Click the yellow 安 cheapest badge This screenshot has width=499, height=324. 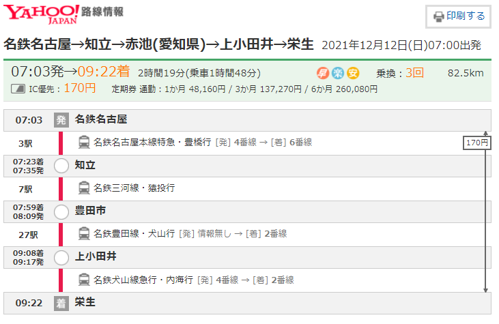click(x=353, y=73)
